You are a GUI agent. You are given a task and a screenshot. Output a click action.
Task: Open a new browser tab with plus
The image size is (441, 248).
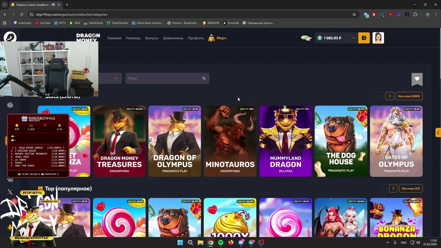[67, 4]
